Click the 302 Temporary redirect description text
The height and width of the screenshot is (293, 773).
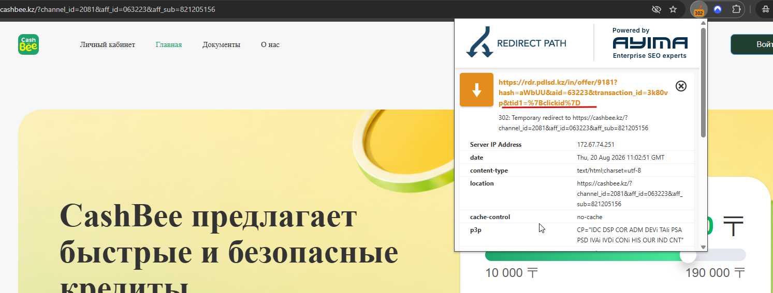click(x=573, y=123)
